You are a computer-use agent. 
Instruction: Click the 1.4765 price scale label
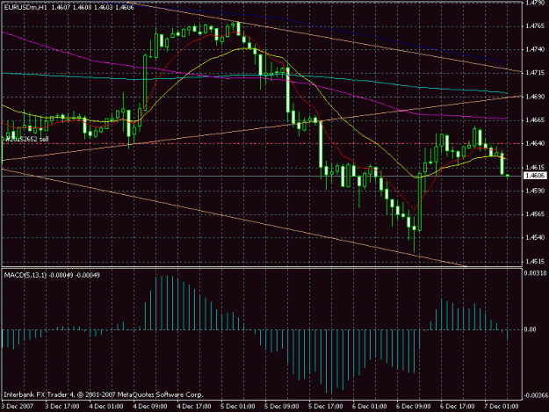535,25
